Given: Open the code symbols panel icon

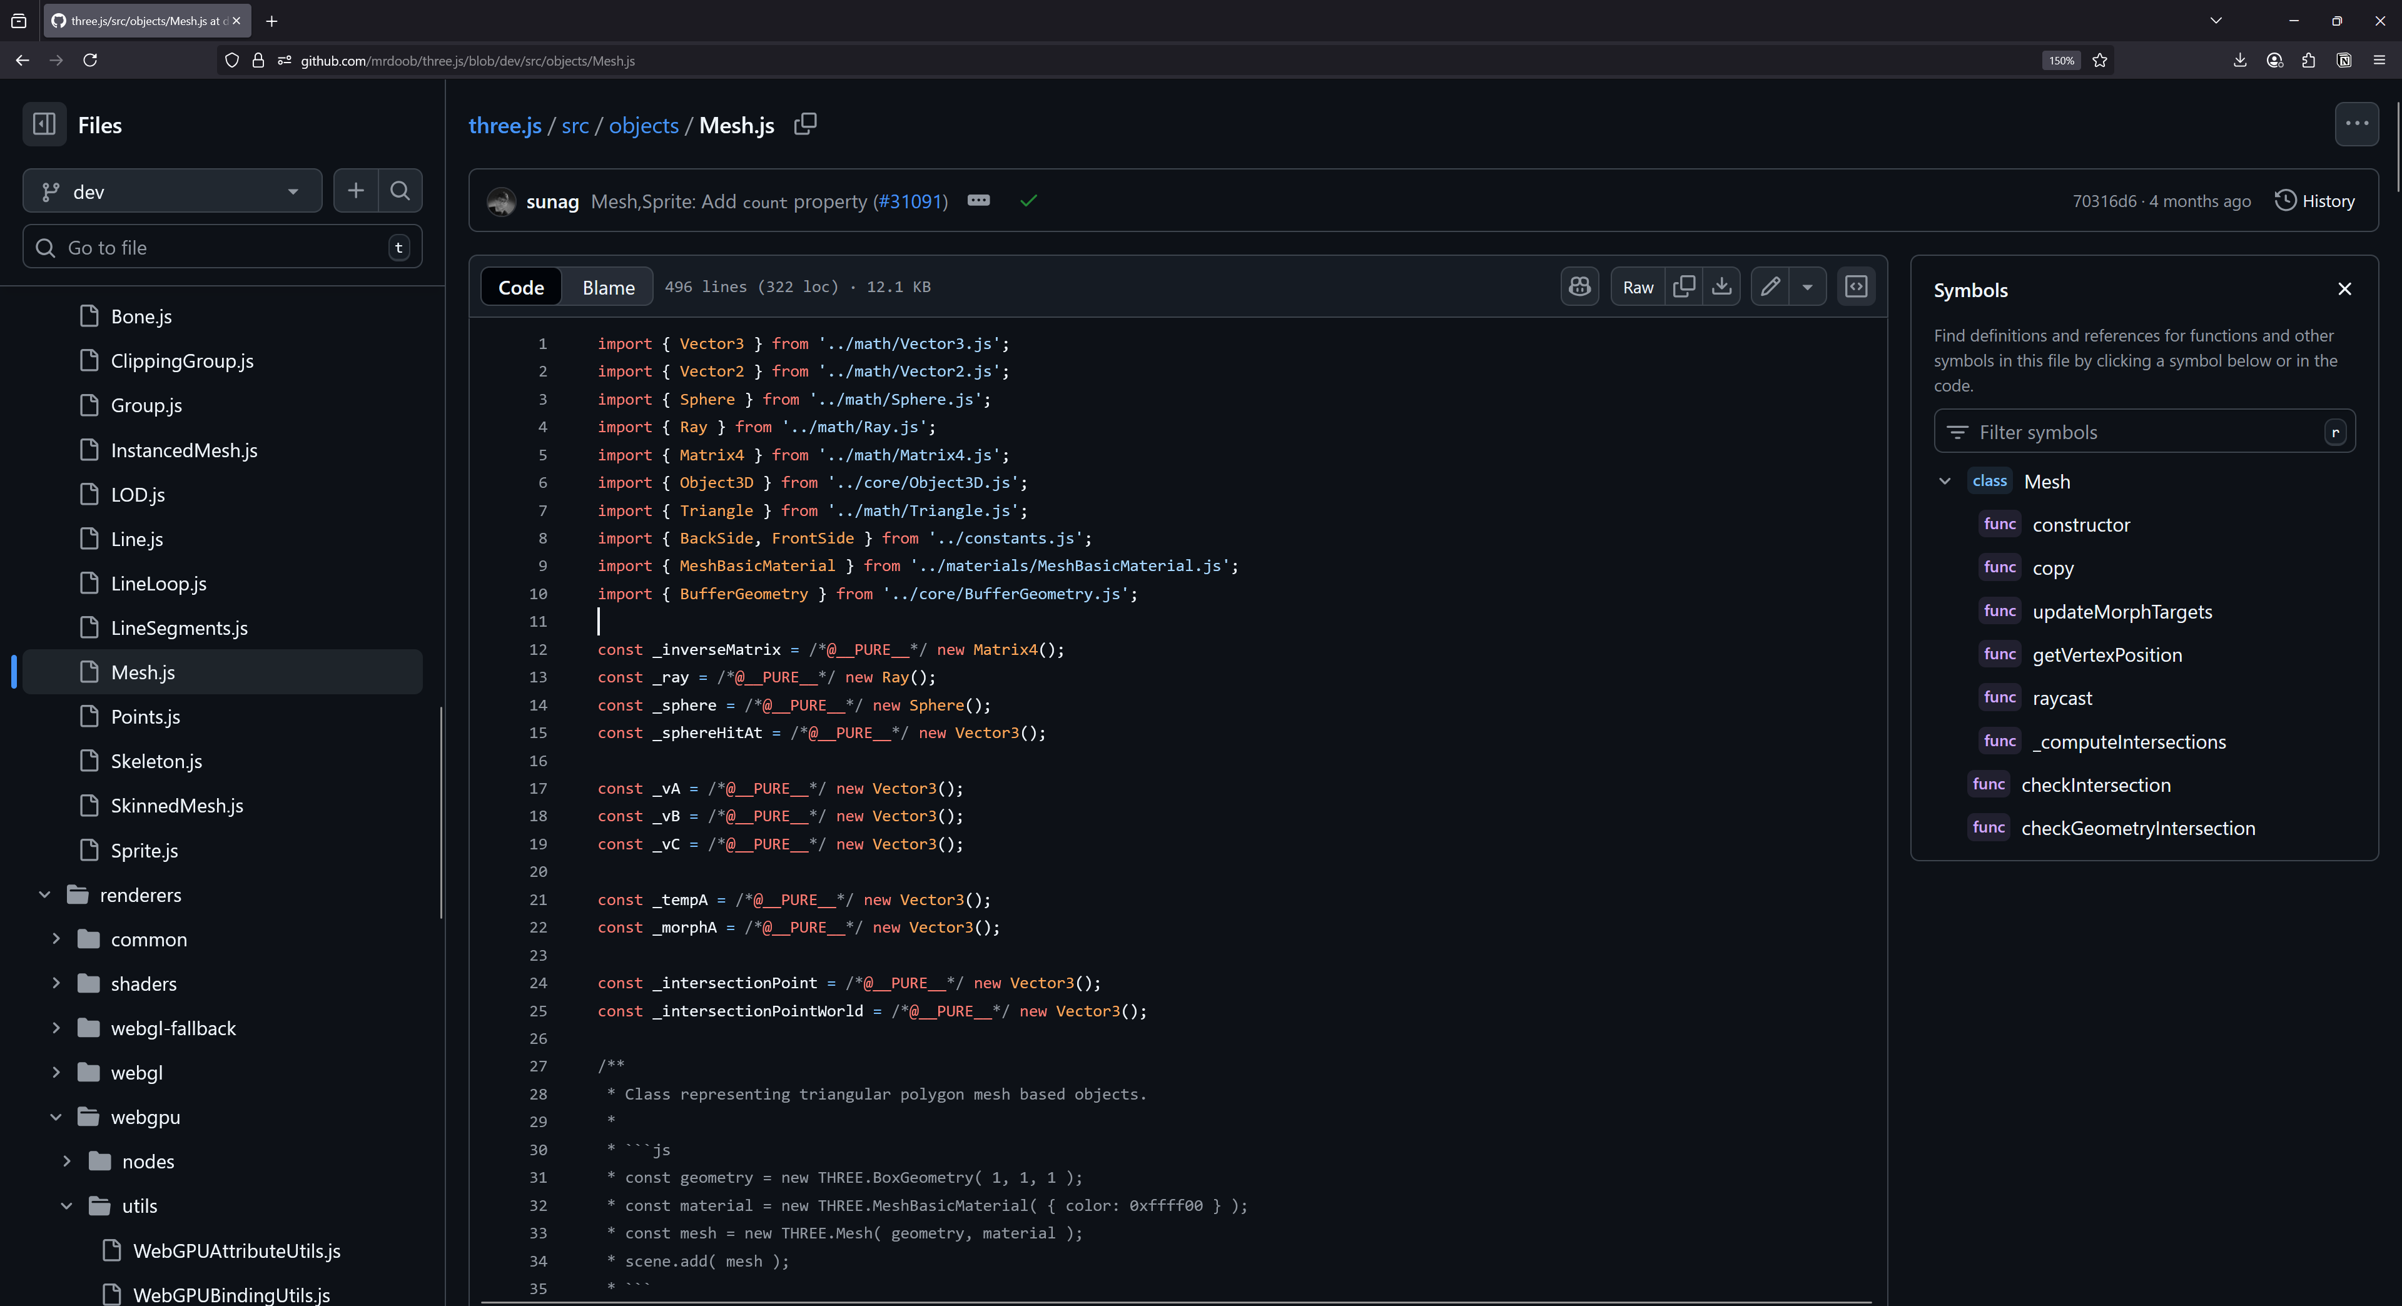Looking at the screenshot, I should pyautogui.click(x=1855, y=286).
